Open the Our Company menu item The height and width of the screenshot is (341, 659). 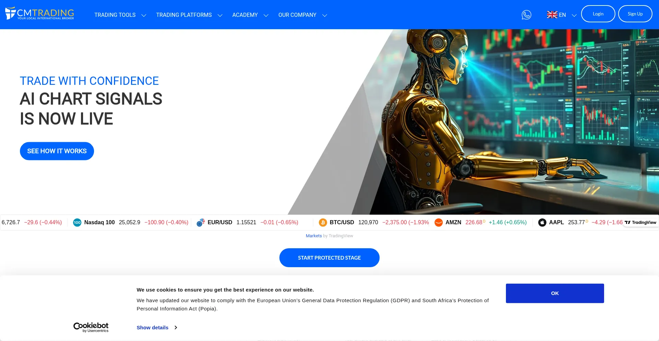[x=297, y=15]
